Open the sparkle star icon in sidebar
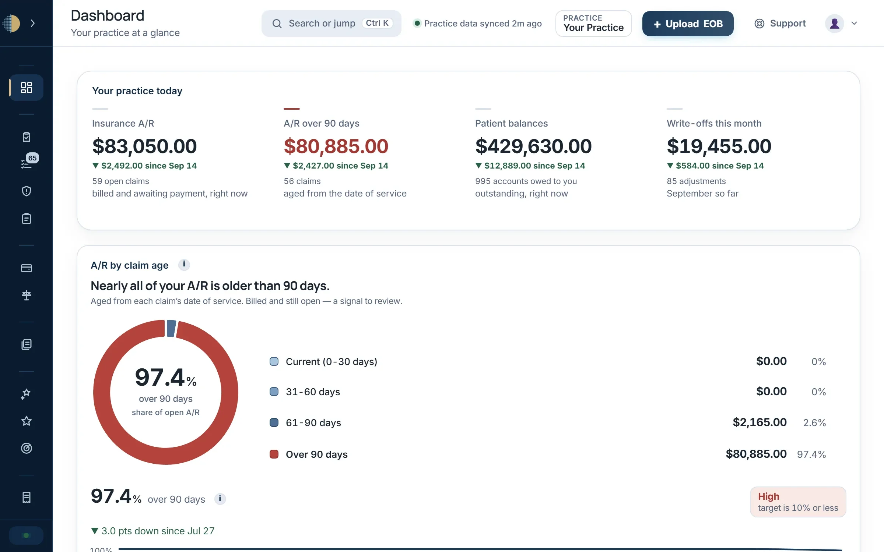Image resolution: width=884 pixels, height=552 pixels. click(x=26, y=394)
